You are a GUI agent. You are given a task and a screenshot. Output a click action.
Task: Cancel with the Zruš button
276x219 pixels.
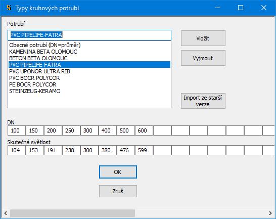click(118, 191)
